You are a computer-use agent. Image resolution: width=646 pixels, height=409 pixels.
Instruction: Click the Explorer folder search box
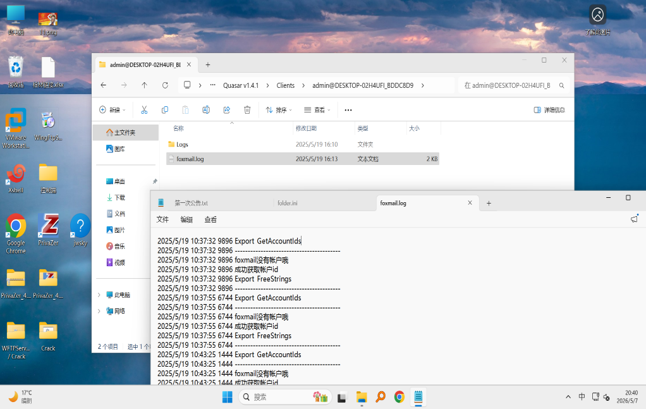[x=514, y=85]
